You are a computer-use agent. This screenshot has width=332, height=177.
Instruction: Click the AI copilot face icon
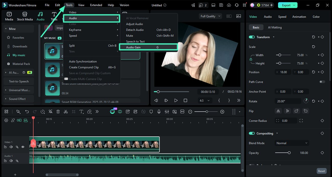coord(112,112)
